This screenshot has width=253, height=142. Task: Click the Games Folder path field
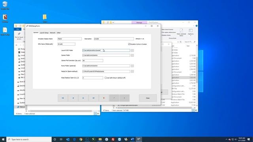[x=106, y=55]
